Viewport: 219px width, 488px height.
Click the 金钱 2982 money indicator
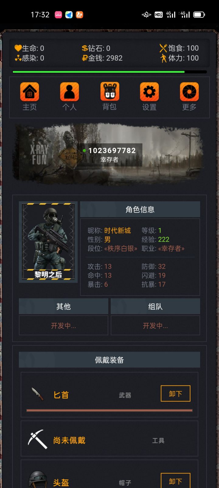click(x=102, y=58)
